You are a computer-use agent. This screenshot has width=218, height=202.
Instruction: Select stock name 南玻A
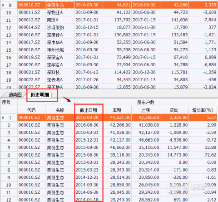[53, 20]
